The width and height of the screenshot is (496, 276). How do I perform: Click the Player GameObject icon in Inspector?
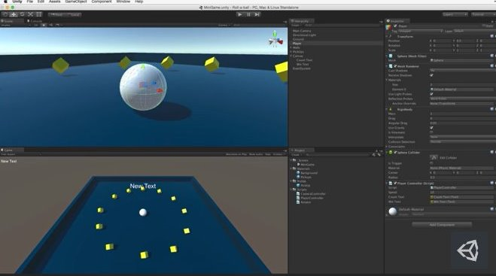coord(389,27)
